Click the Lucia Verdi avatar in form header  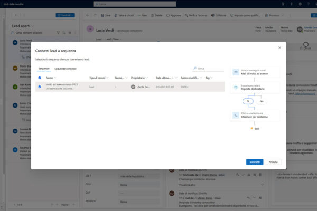click(x=90, y=29)
